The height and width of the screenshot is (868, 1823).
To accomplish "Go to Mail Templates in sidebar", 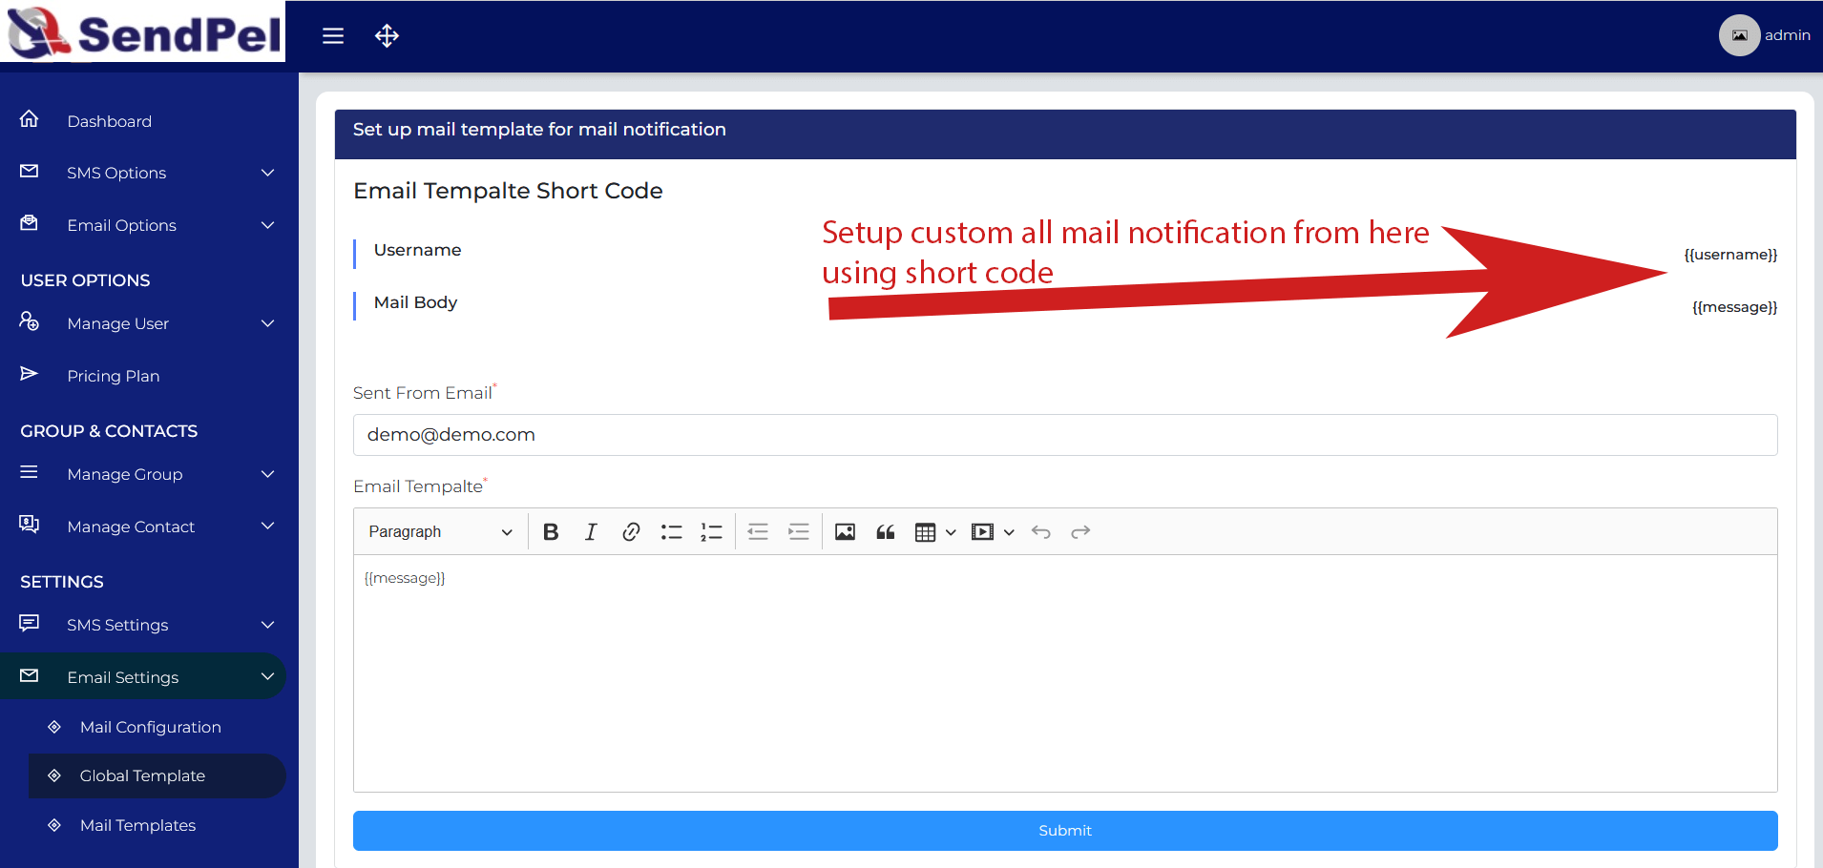I will (x=137, y=825).
